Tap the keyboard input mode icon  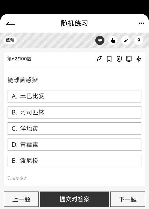tap(100, 40)
